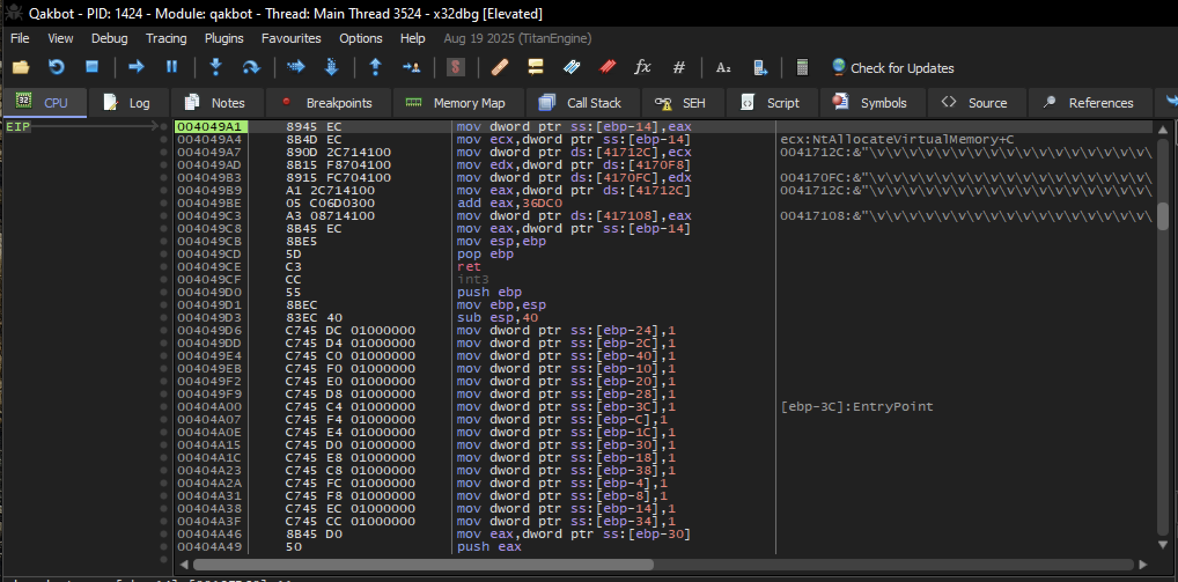Toggle breakpoint dot at address 004049CE ret

pos(164,267)
